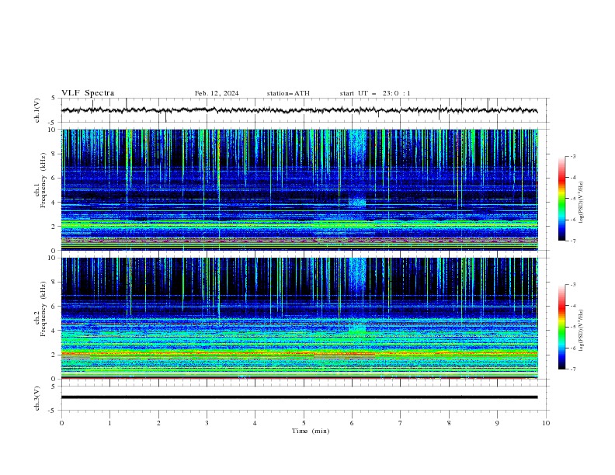This screenshot has height=475, width=615.
Task: Click the ch.2 red 2 kHz band
Action: (299, 353)
